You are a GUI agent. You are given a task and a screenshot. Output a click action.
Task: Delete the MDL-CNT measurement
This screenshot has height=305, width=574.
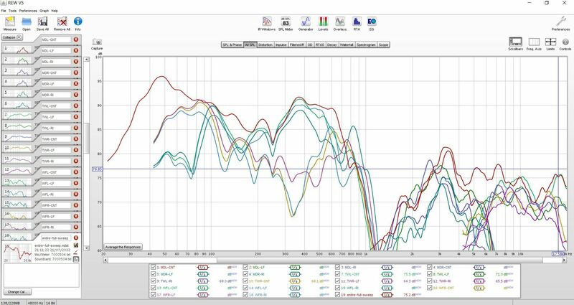click(x=76, y=39)
